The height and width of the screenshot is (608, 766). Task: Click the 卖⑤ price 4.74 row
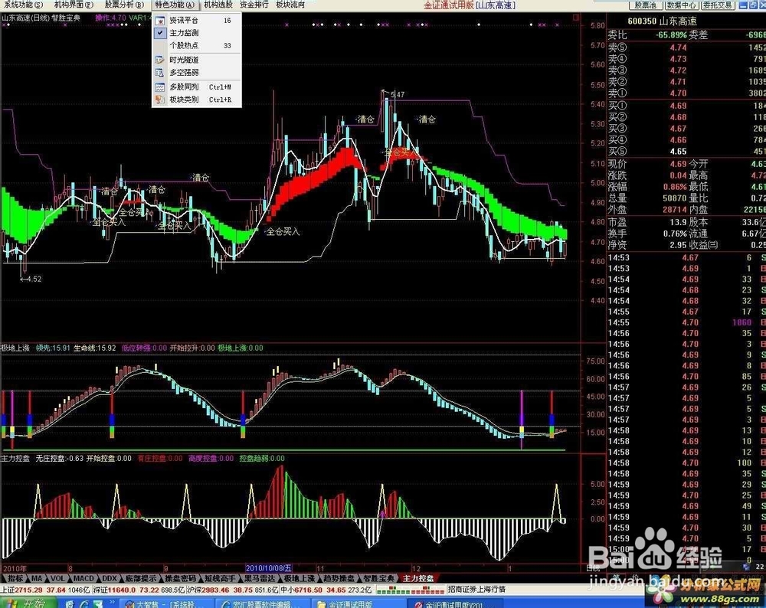686,47
